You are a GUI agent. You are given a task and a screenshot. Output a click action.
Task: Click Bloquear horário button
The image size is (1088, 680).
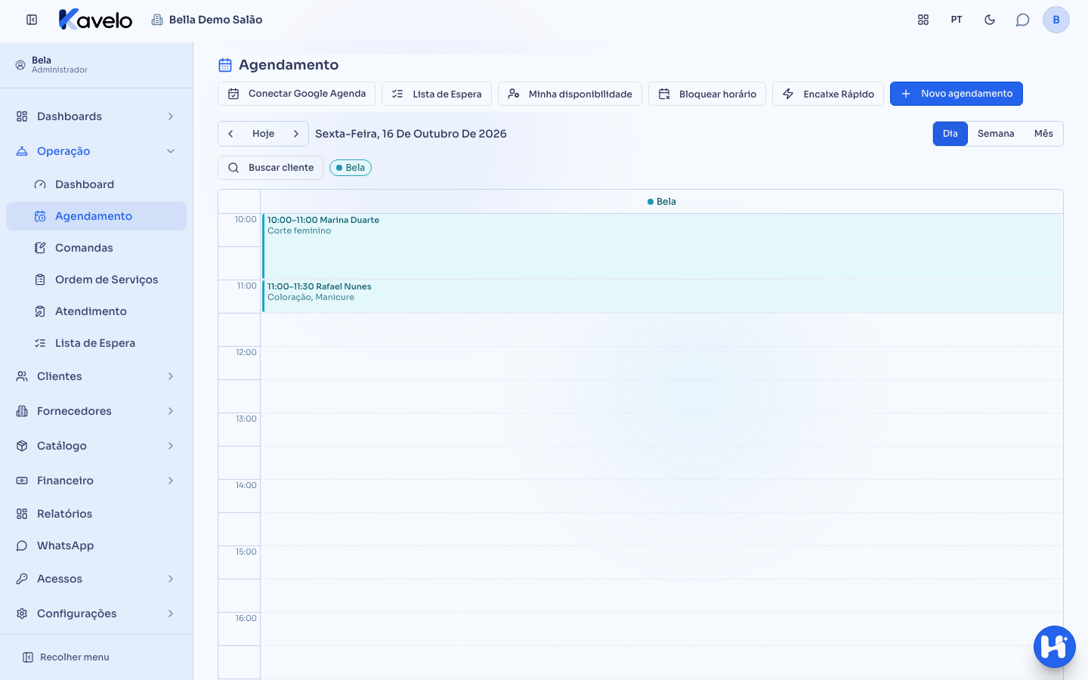point(707,94)
